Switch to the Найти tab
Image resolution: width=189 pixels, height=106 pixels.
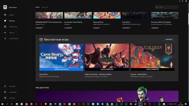(38, 7)
